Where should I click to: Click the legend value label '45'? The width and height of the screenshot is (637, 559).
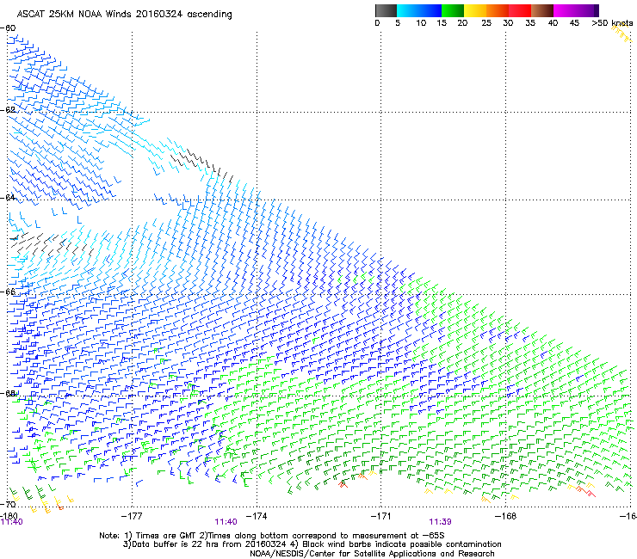(574, 23)
